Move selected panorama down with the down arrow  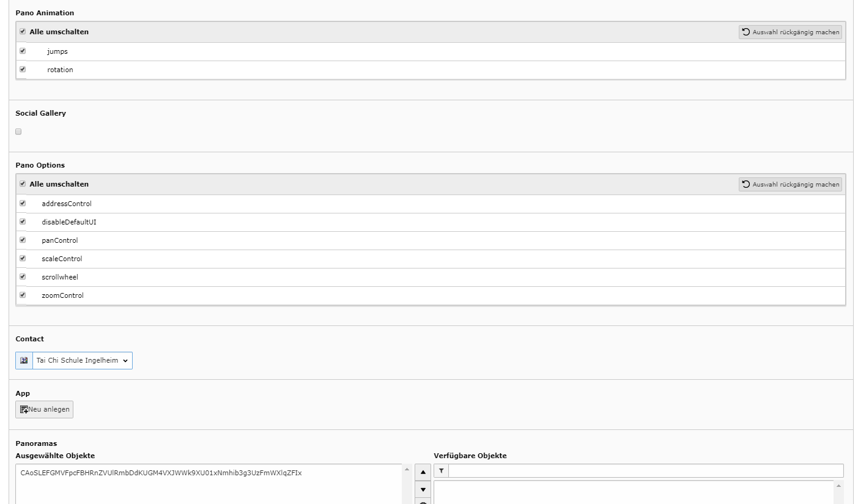[423, 490]
